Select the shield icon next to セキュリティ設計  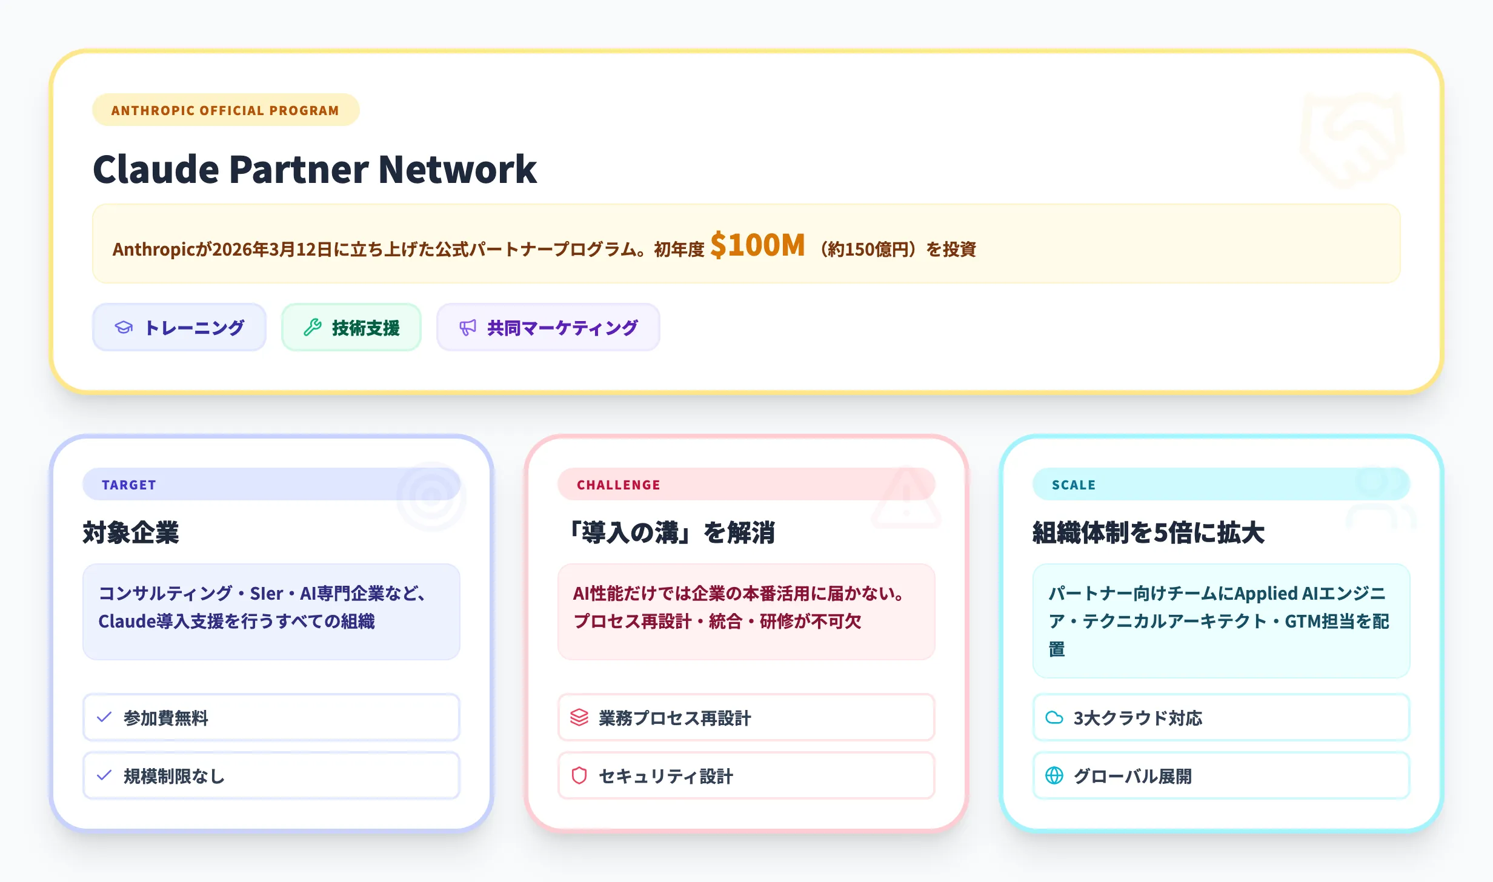click(577, 775)
